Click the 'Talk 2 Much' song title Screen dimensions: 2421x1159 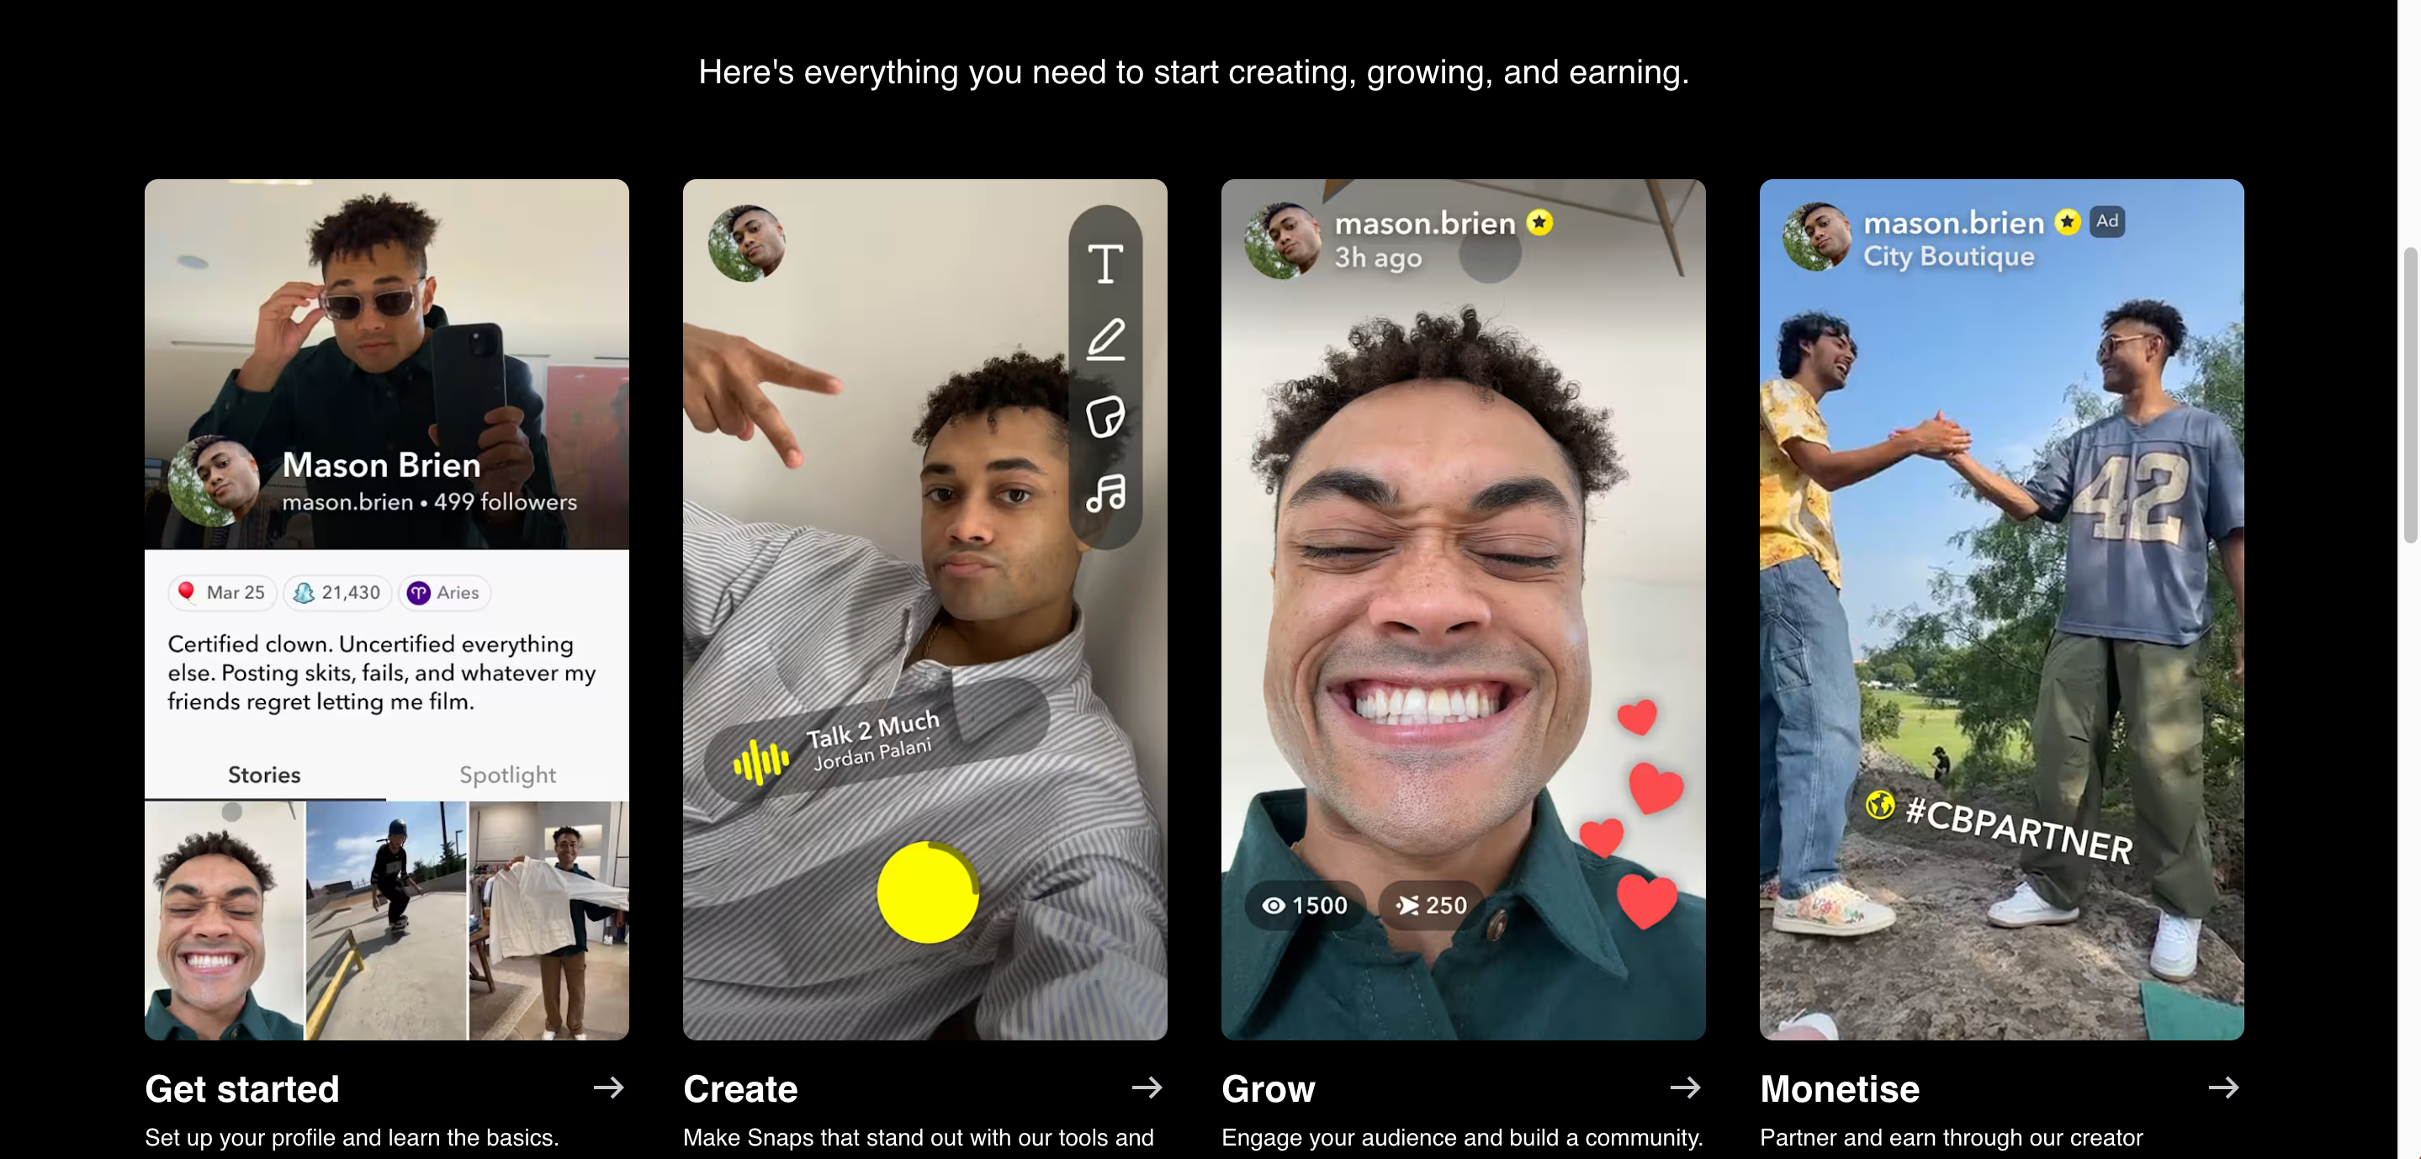coord(873,729)
